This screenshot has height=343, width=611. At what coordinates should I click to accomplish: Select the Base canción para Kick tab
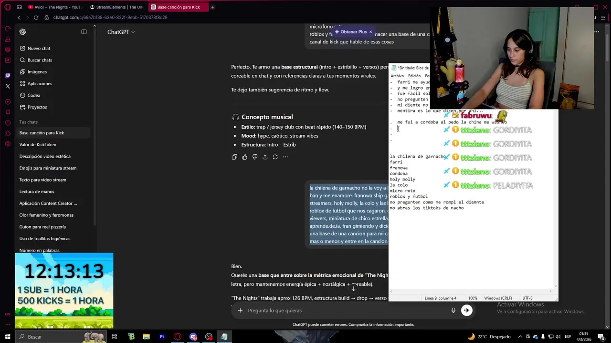click(x=178, y=7)
